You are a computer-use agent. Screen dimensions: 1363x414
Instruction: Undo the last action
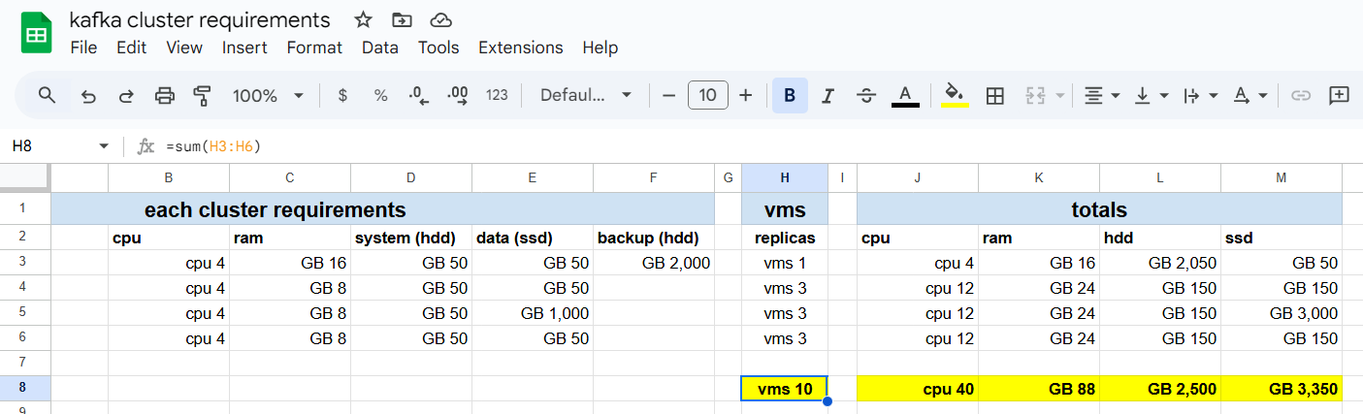click(x=88, y=95)
